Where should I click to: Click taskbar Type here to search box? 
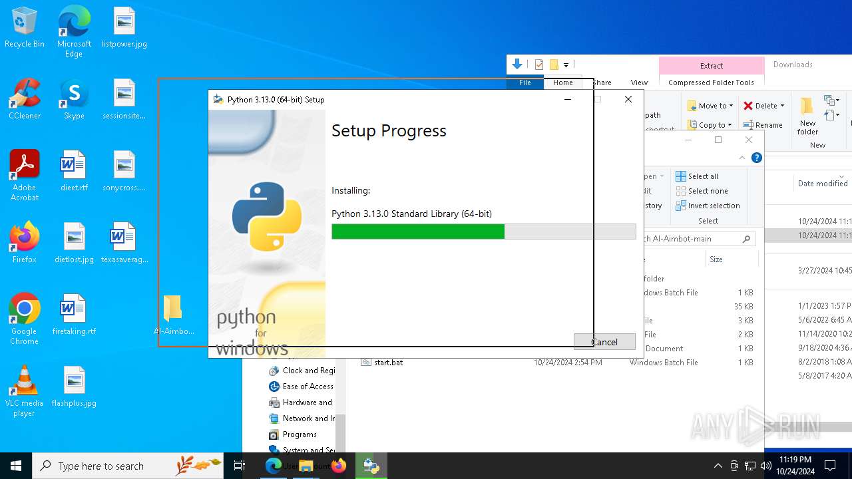click(128, 466)
